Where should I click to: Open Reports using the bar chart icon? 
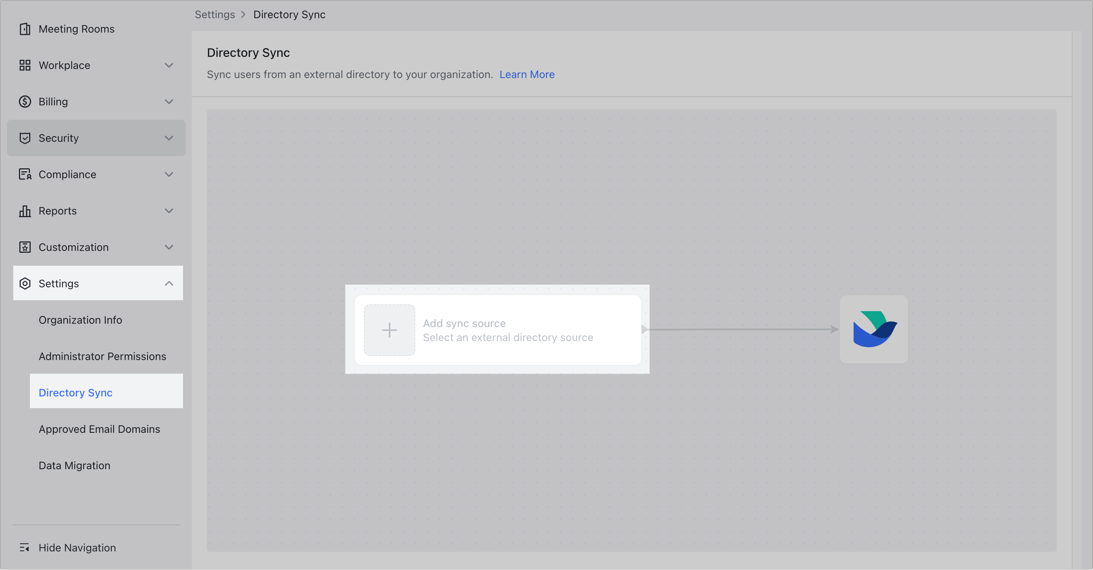click(25, 210)
